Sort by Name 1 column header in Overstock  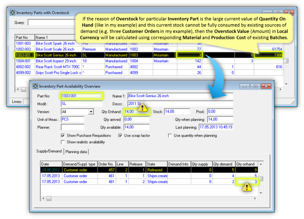coord(55,37)
